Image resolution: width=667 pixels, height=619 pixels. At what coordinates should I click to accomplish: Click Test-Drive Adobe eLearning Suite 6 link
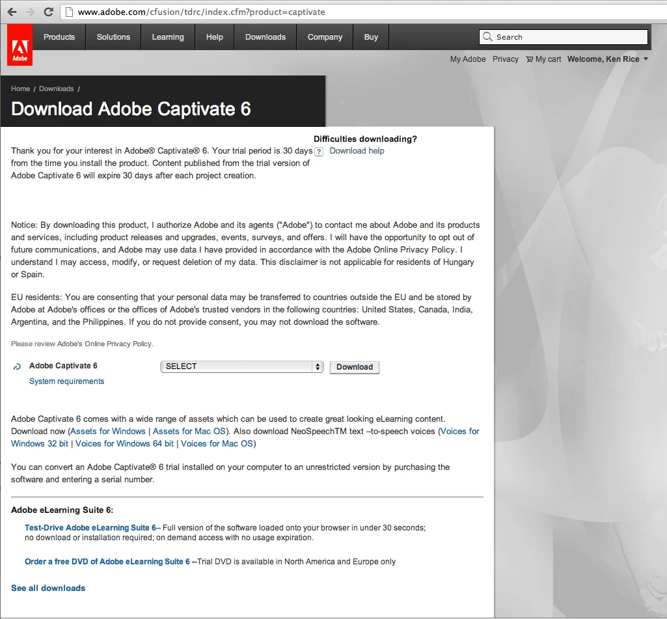pyautogui.click(x=90, y=527)
